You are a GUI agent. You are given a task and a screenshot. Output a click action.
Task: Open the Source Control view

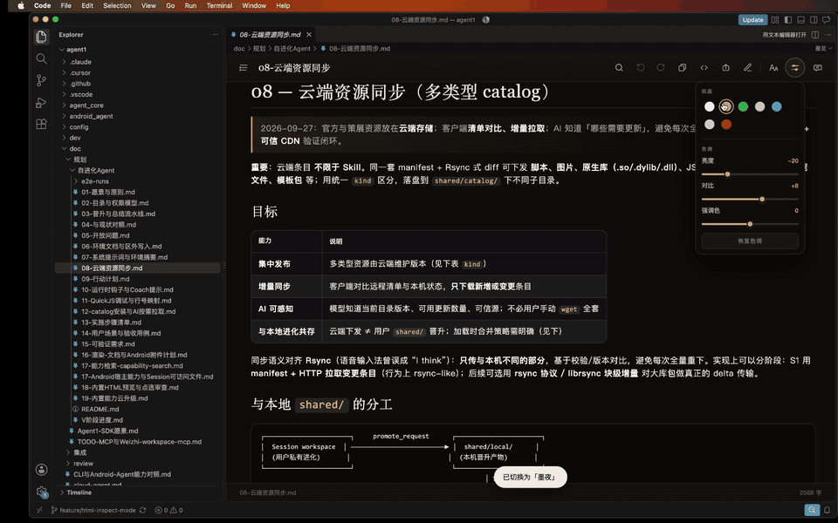click(41, 80)
